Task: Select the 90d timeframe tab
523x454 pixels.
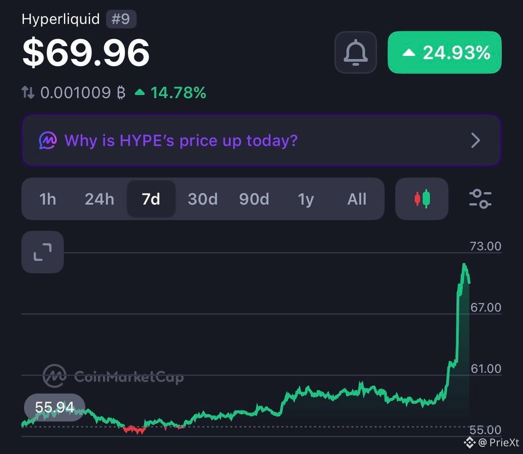Action: pyautogui.click(x=254, y=199)
